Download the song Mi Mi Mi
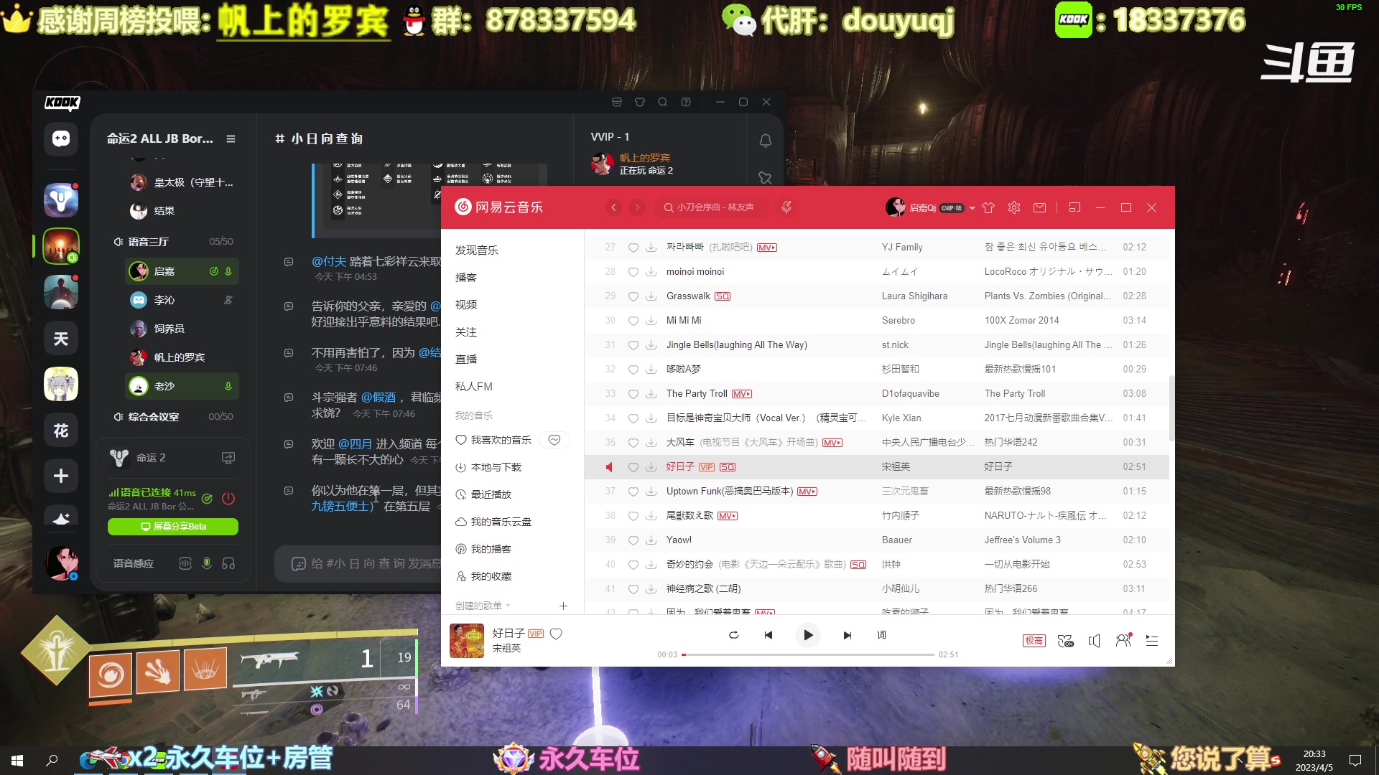This screenshot has width=1379, height=775. tap(651, 321)
